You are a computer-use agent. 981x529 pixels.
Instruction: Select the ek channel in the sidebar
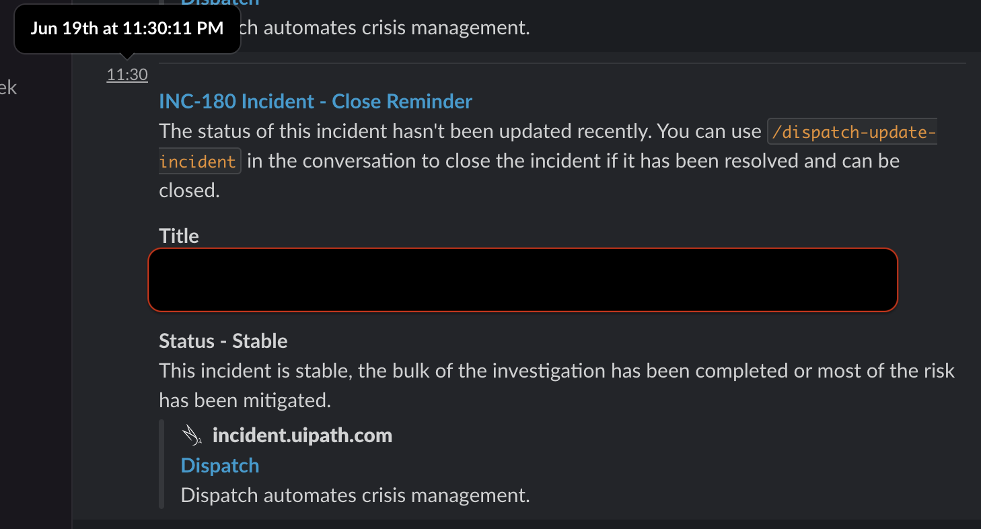10,87
